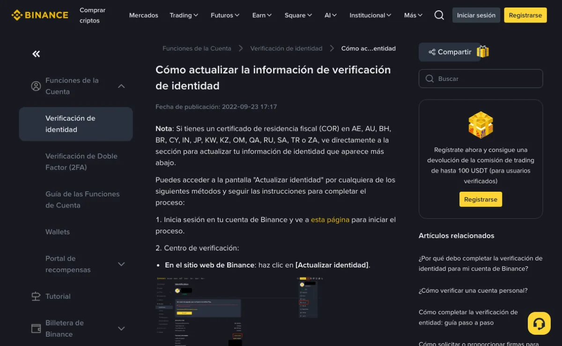Select Verificación de Doble Factor (2FA)
562x346 pixels.
81,162
